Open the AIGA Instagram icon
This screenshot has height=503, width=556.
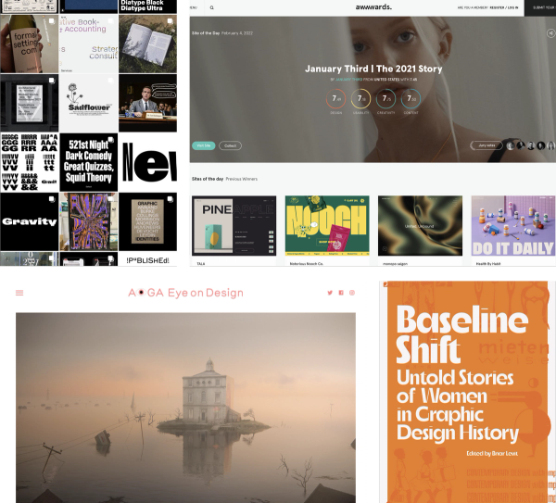tap(352, 293)
